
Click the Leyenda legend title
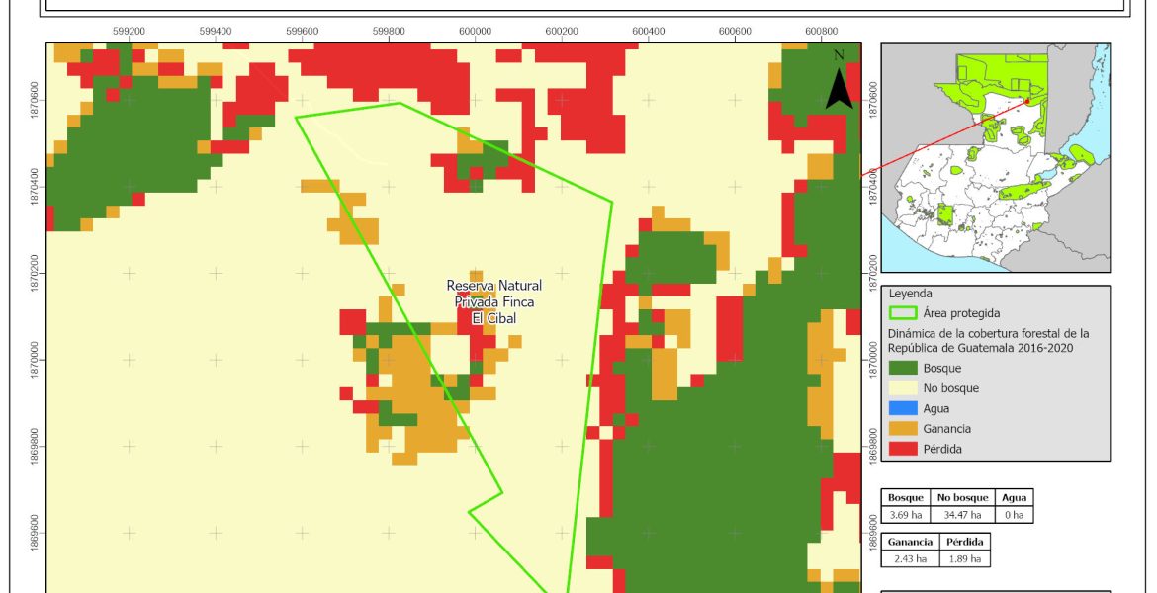tap(912, 294)
